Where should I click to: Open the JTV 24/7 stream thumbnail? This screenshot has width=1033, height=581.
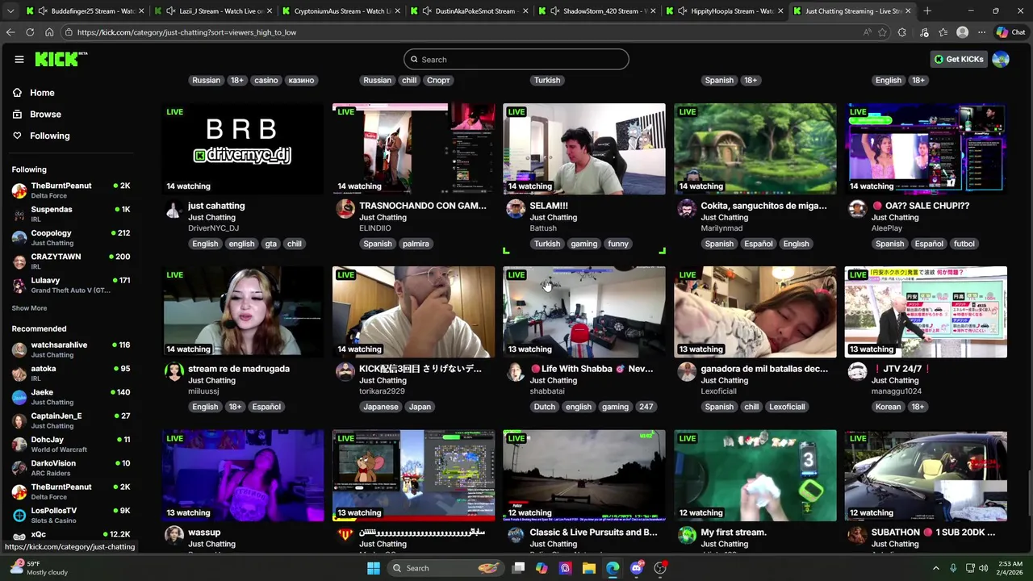(926, 311)
